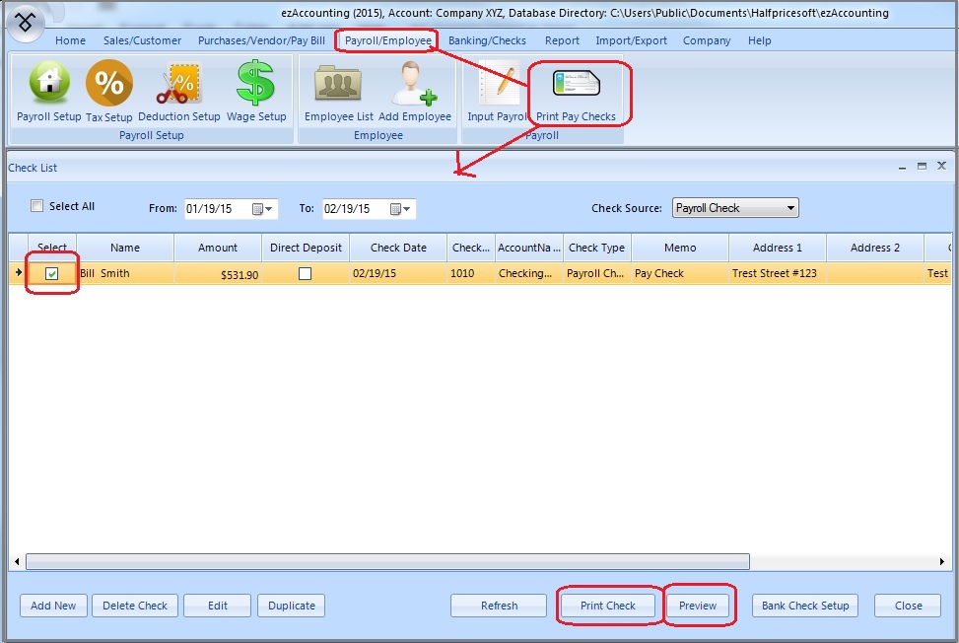
Task: Open the Report menu tab
Action: [562, 40]
